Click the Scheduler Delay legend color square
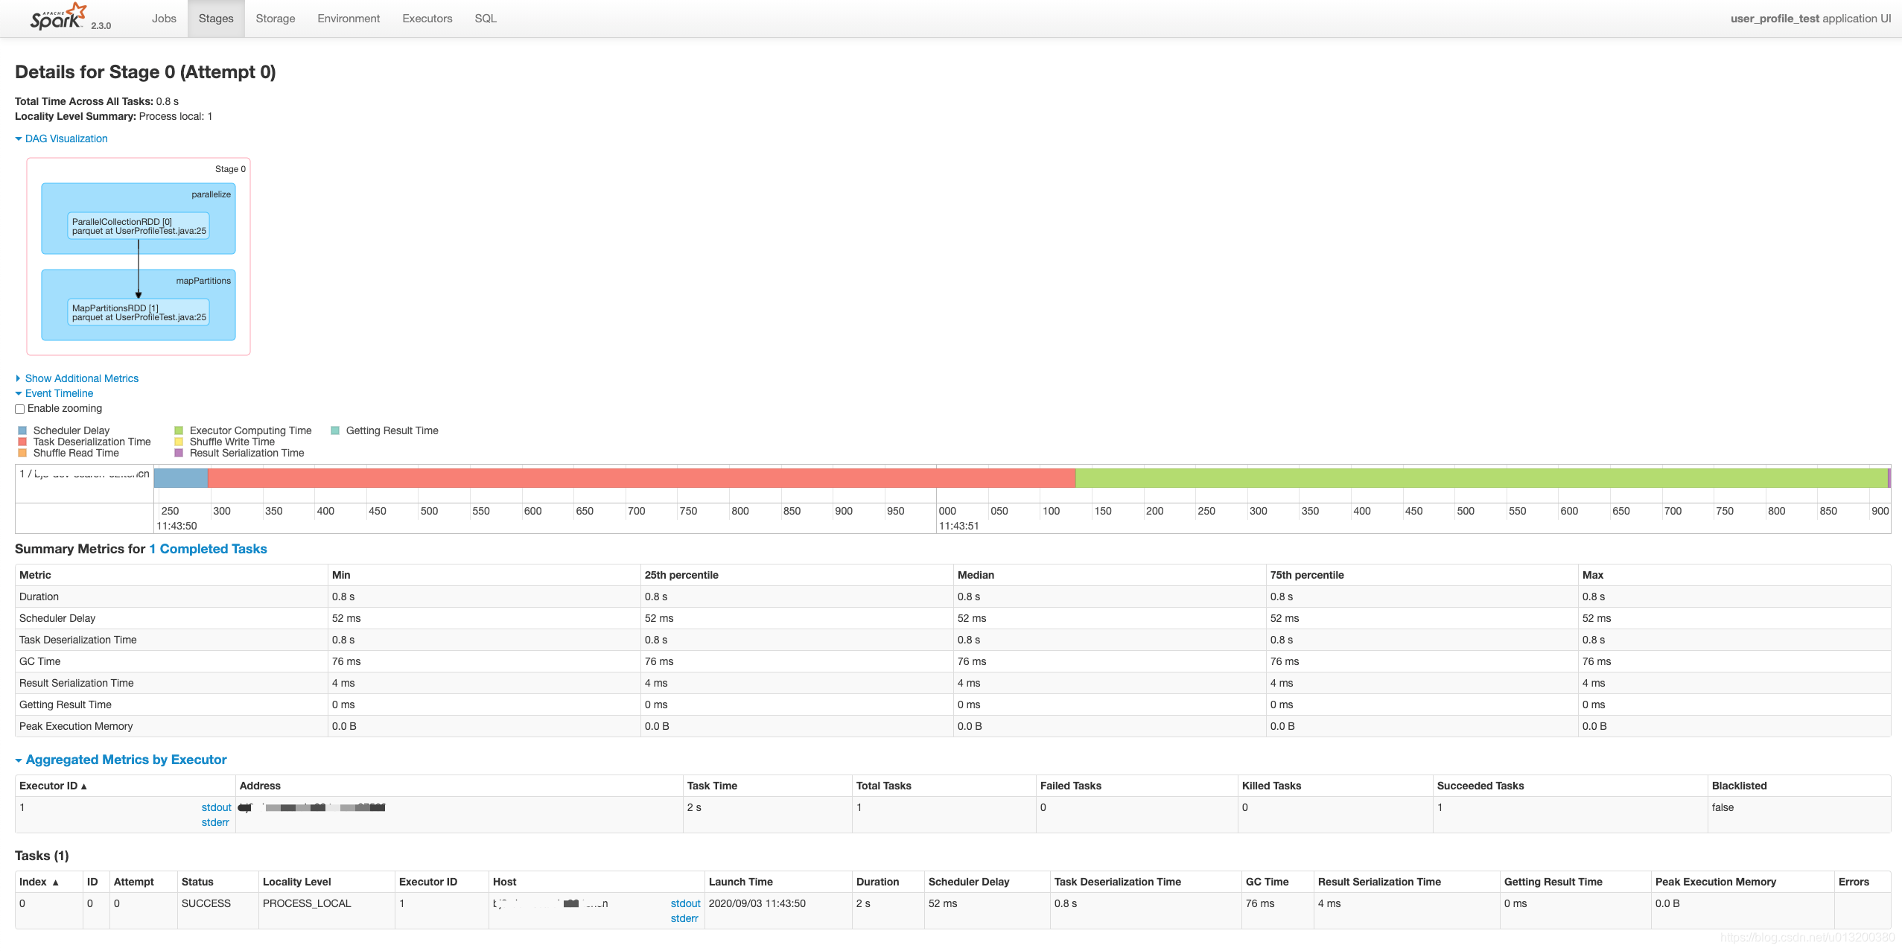The image size is (1902, 951). pyautogui.click(x=22, y=430)
